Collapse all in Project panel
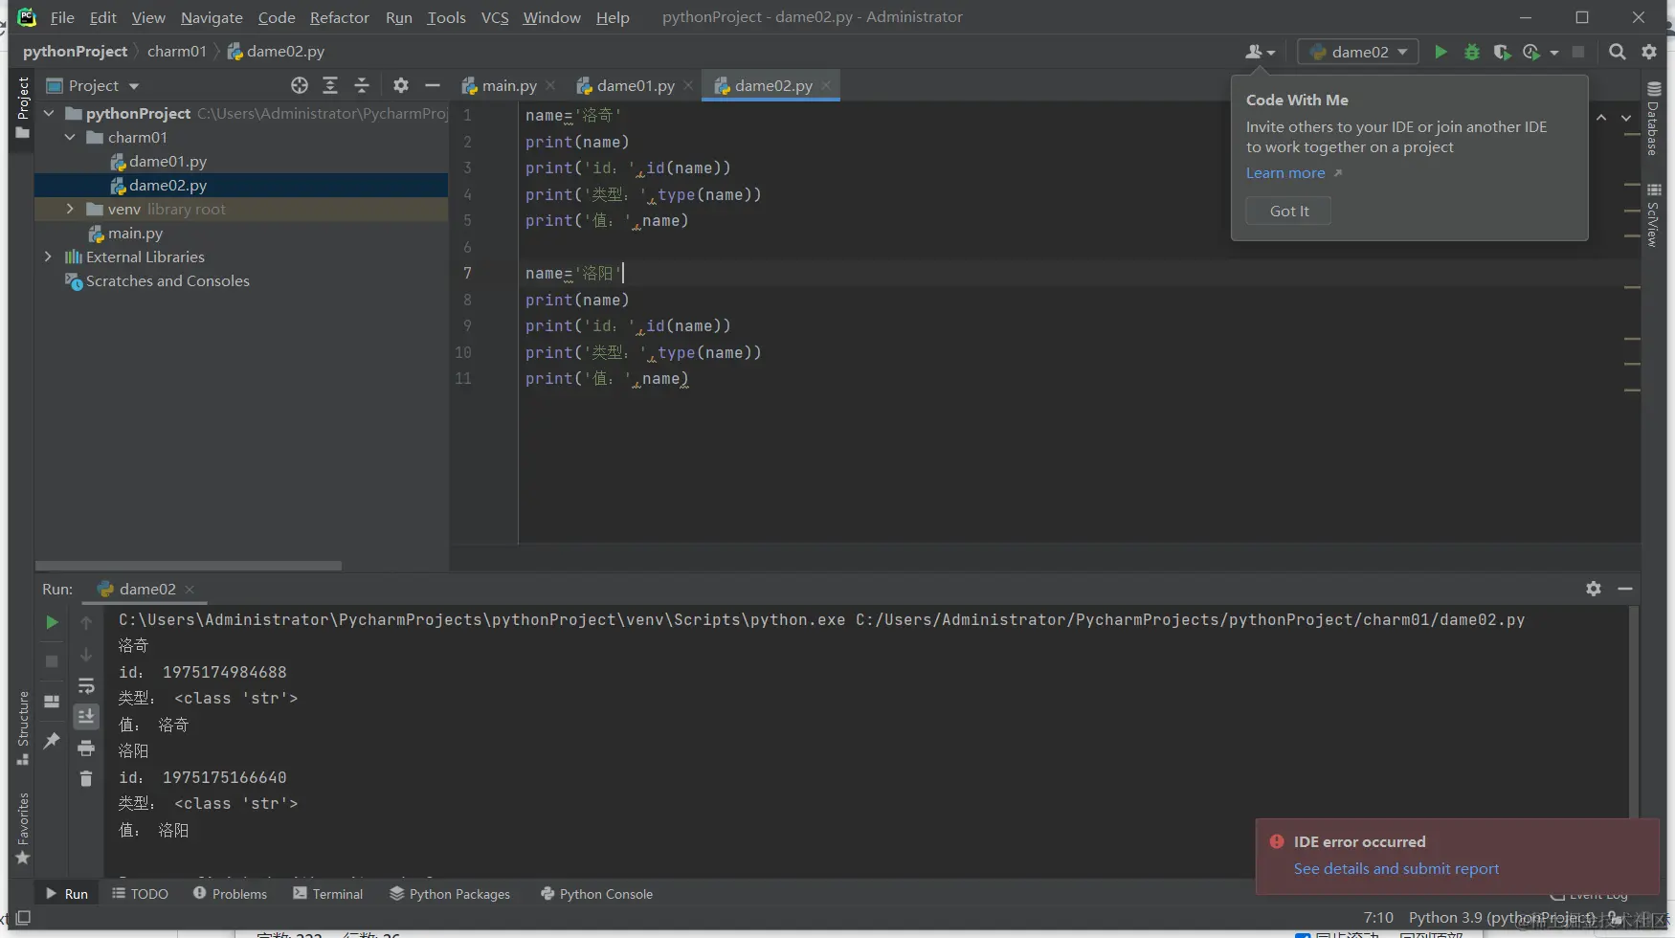This screenshot has height=938, width=1675. click(362, 85)
